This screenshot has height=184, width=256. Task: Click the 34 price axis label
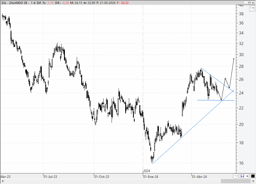[x=241, y=33]
